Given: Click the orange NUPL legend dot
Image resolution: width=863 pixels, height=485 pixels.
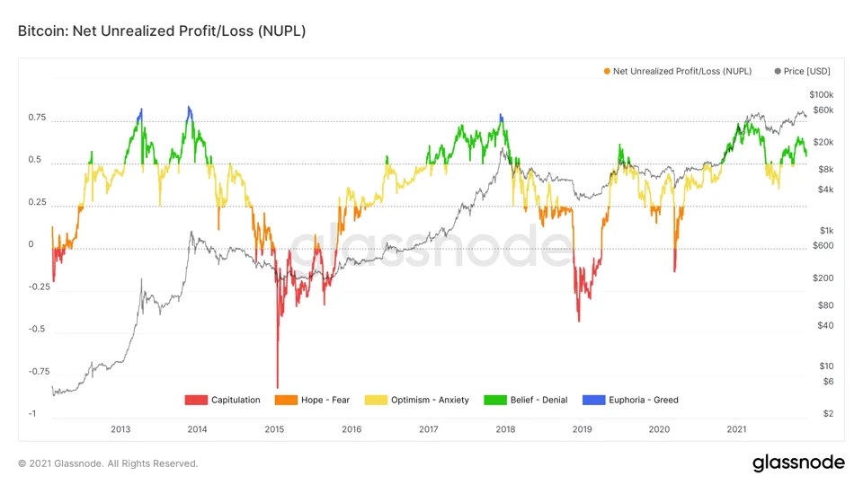Looking at the screenshot, I should point(607,72).
